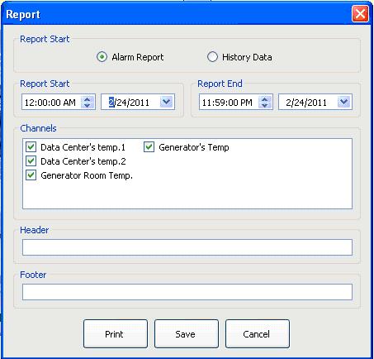Select the History Data radio option
Image resolution: width=374 pixels, height=359 pixels.
(212, 57)
